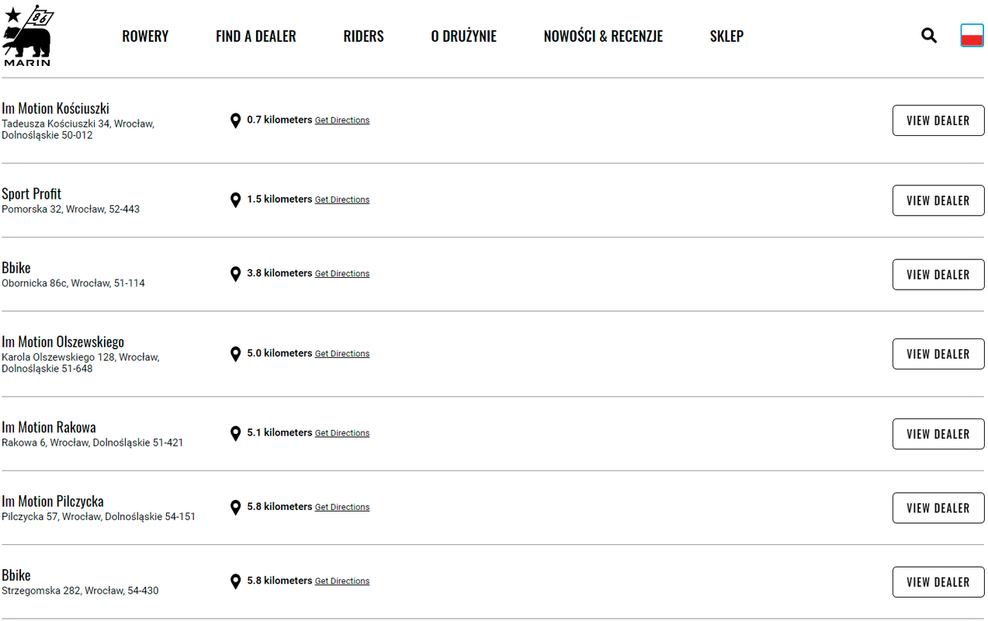The height and width of the screenshot is (621, 988).
Task: Click the Im Motion Olszewskiego dealer name
Action: (63, 342)
